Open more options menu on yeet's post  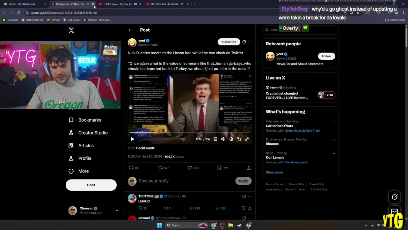click(x=250, y=42)
